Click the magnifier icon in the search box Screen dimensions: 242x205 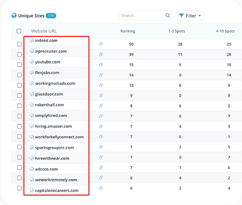click(x=168, y=15)
